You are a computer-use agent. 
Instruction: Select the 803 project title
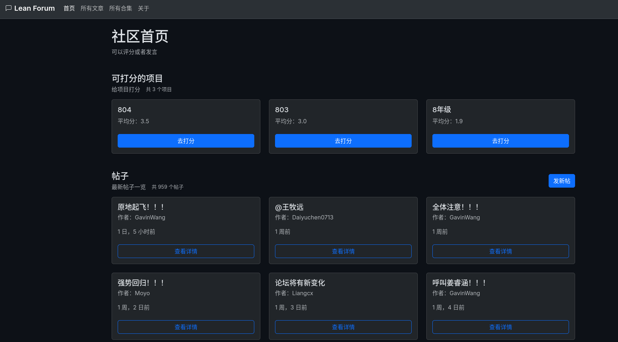(282, 110)
